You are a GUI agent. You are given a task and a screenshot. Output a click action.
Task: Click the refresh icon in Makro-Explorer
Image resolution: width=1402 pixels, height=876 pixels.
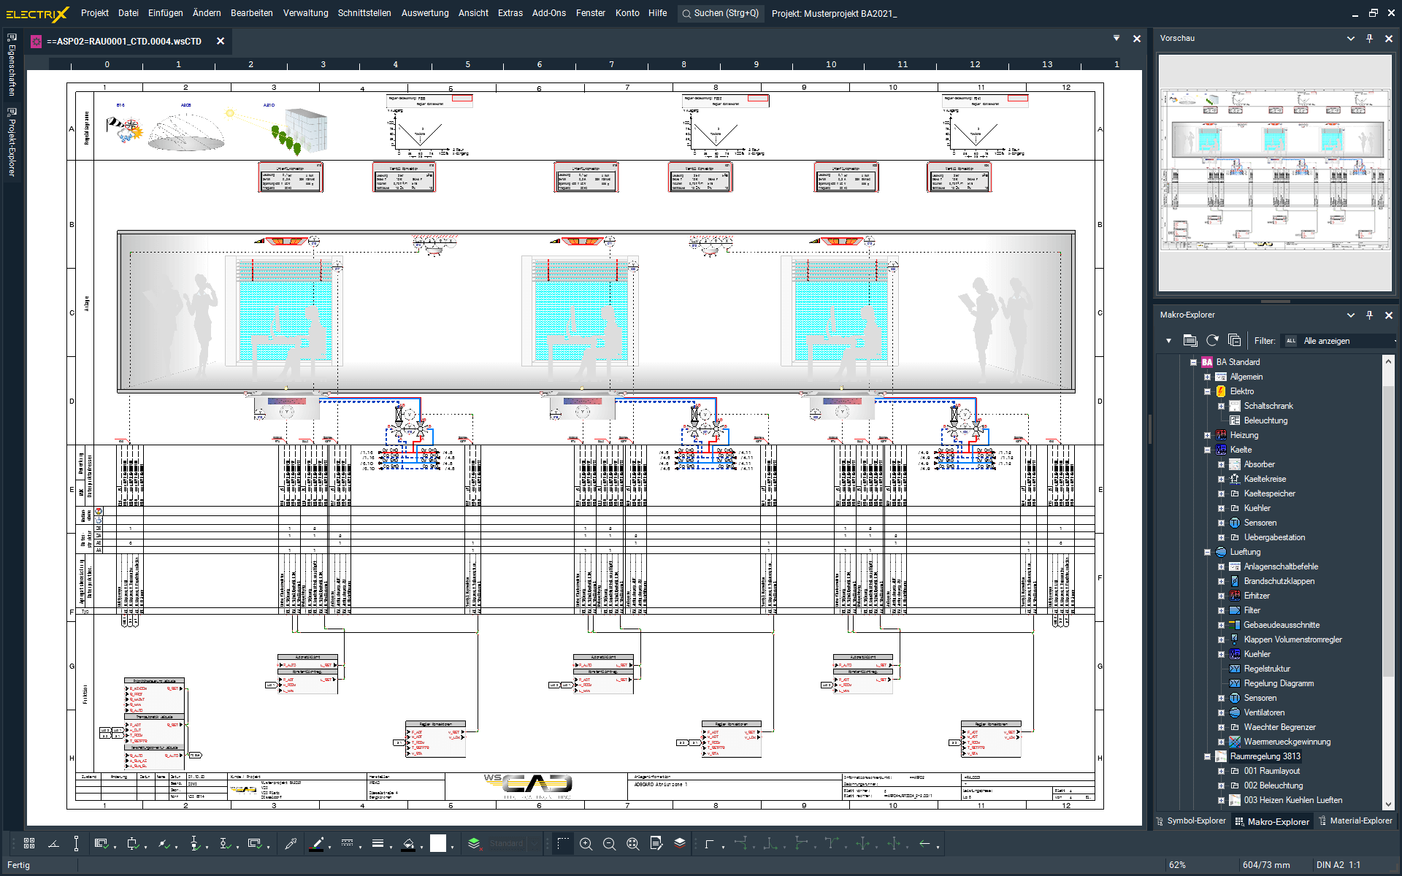(x=1213, y=341)
